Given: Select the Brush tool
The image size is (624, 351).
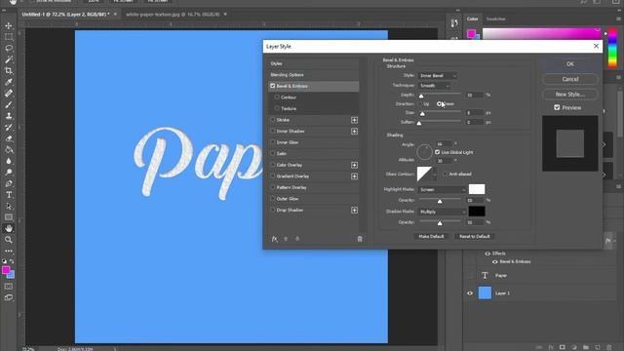Looking at the screenshot, I should pos(9,104).
